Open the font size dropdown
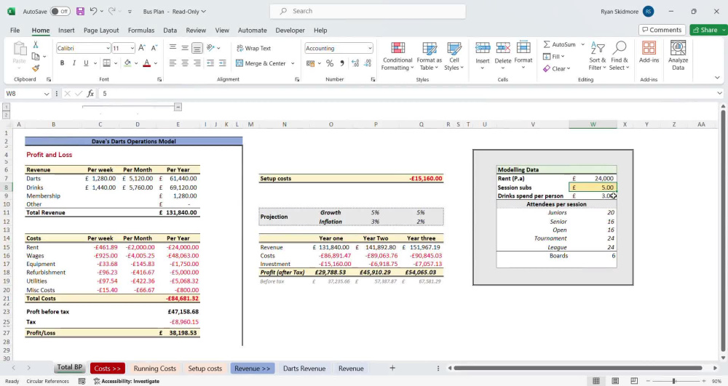The image size is (728, 386). coord(132,48)
